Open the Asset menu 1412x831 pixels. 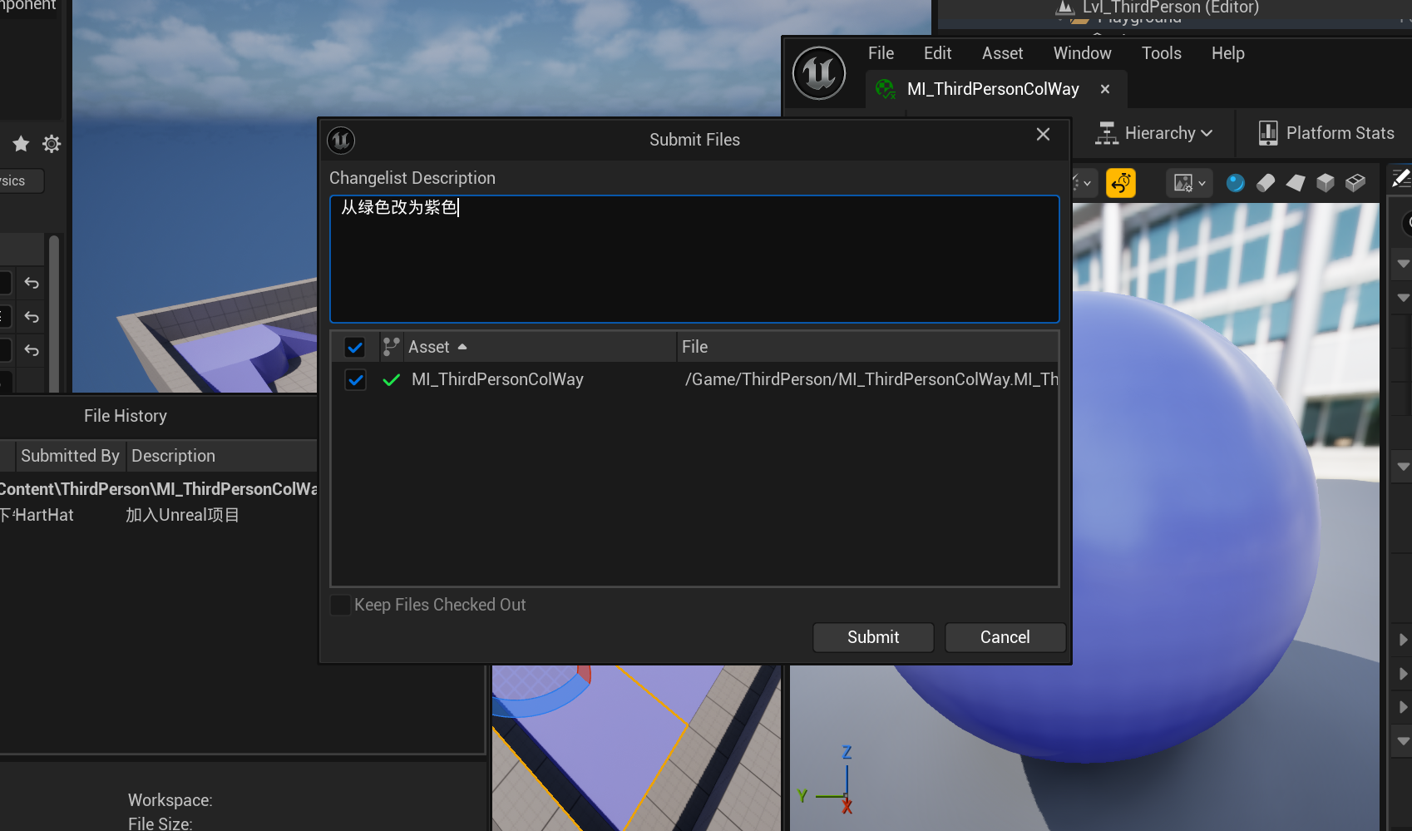tap(1002, 53)
